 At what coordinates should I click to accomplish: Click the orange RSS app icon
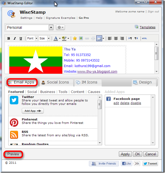(x=14, y=135)
